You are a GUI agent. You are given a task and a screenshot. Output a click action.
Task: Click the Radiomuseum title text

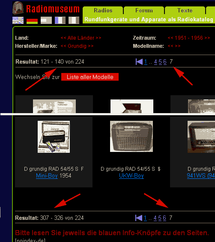pos(53,9)
